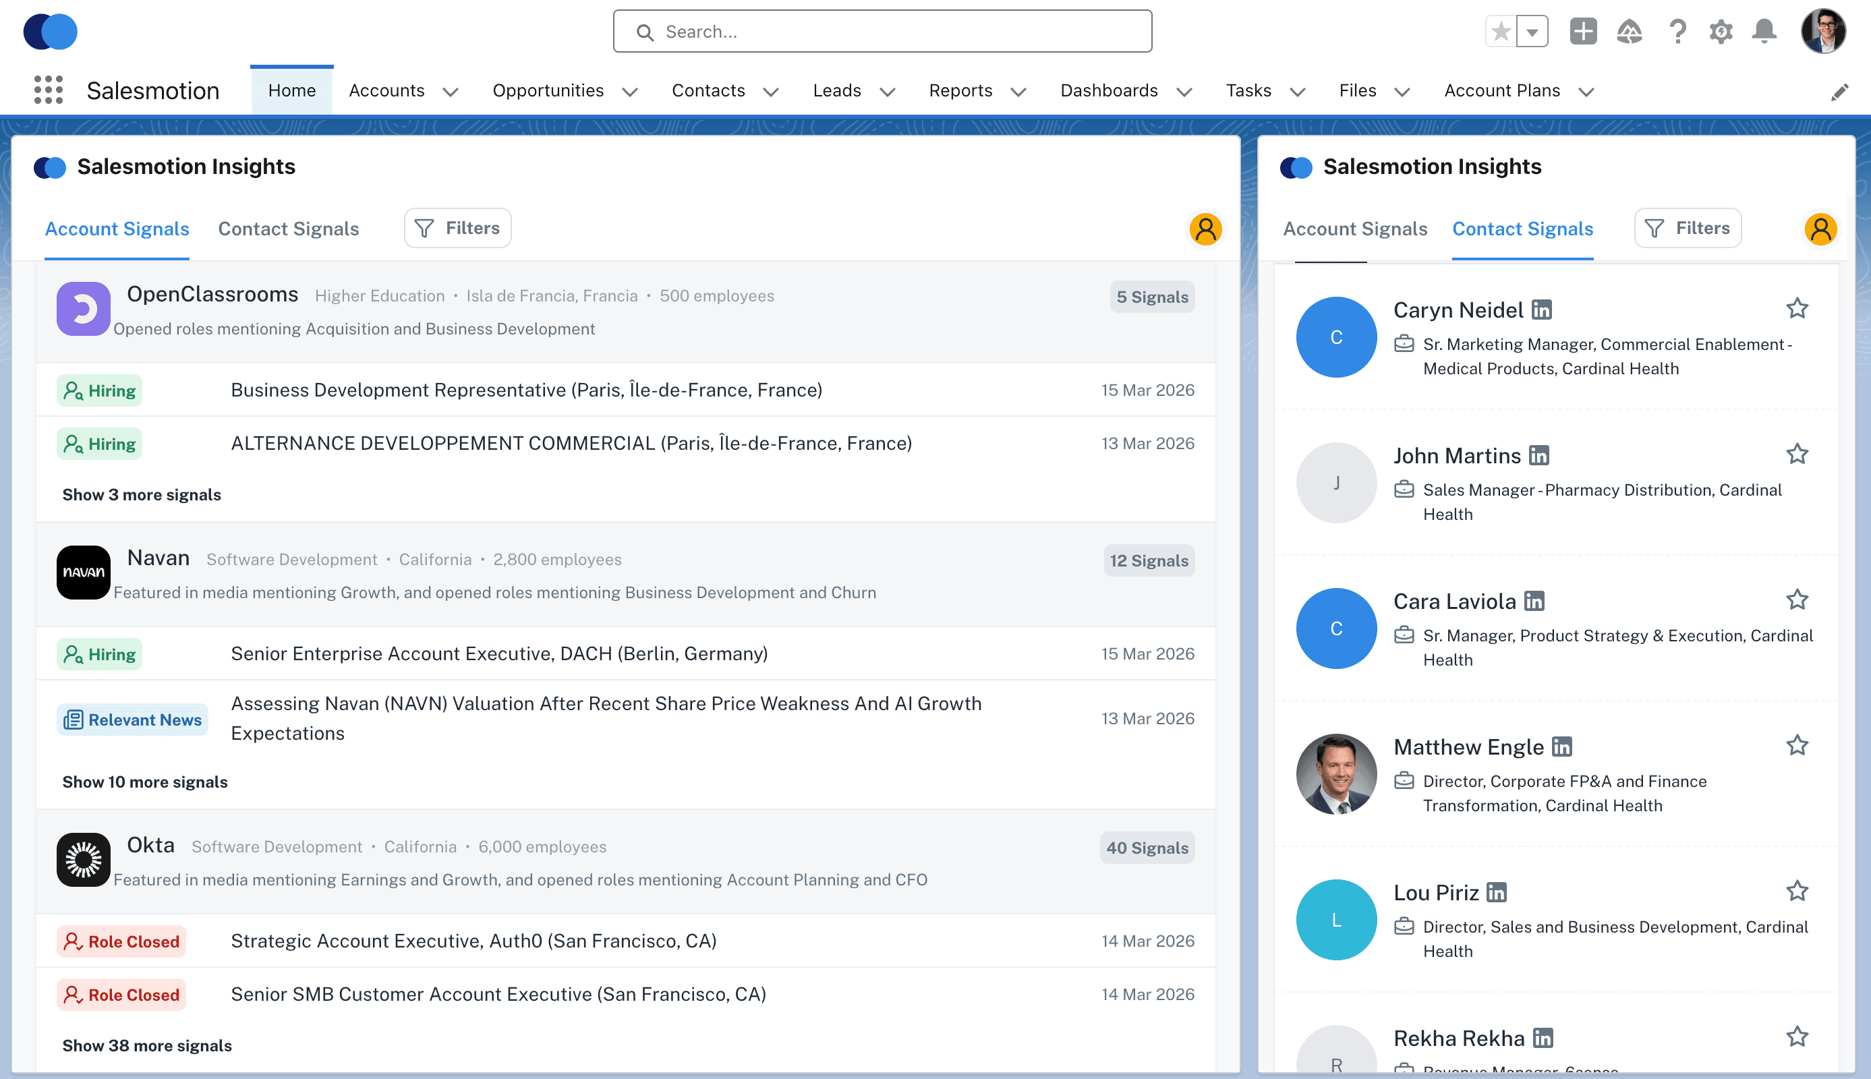
Task: Switch to Account Signals in right panel
Action: pyautogui.click(x=1354, y=229)
